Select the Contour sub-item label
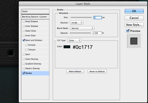 [32, 45]
